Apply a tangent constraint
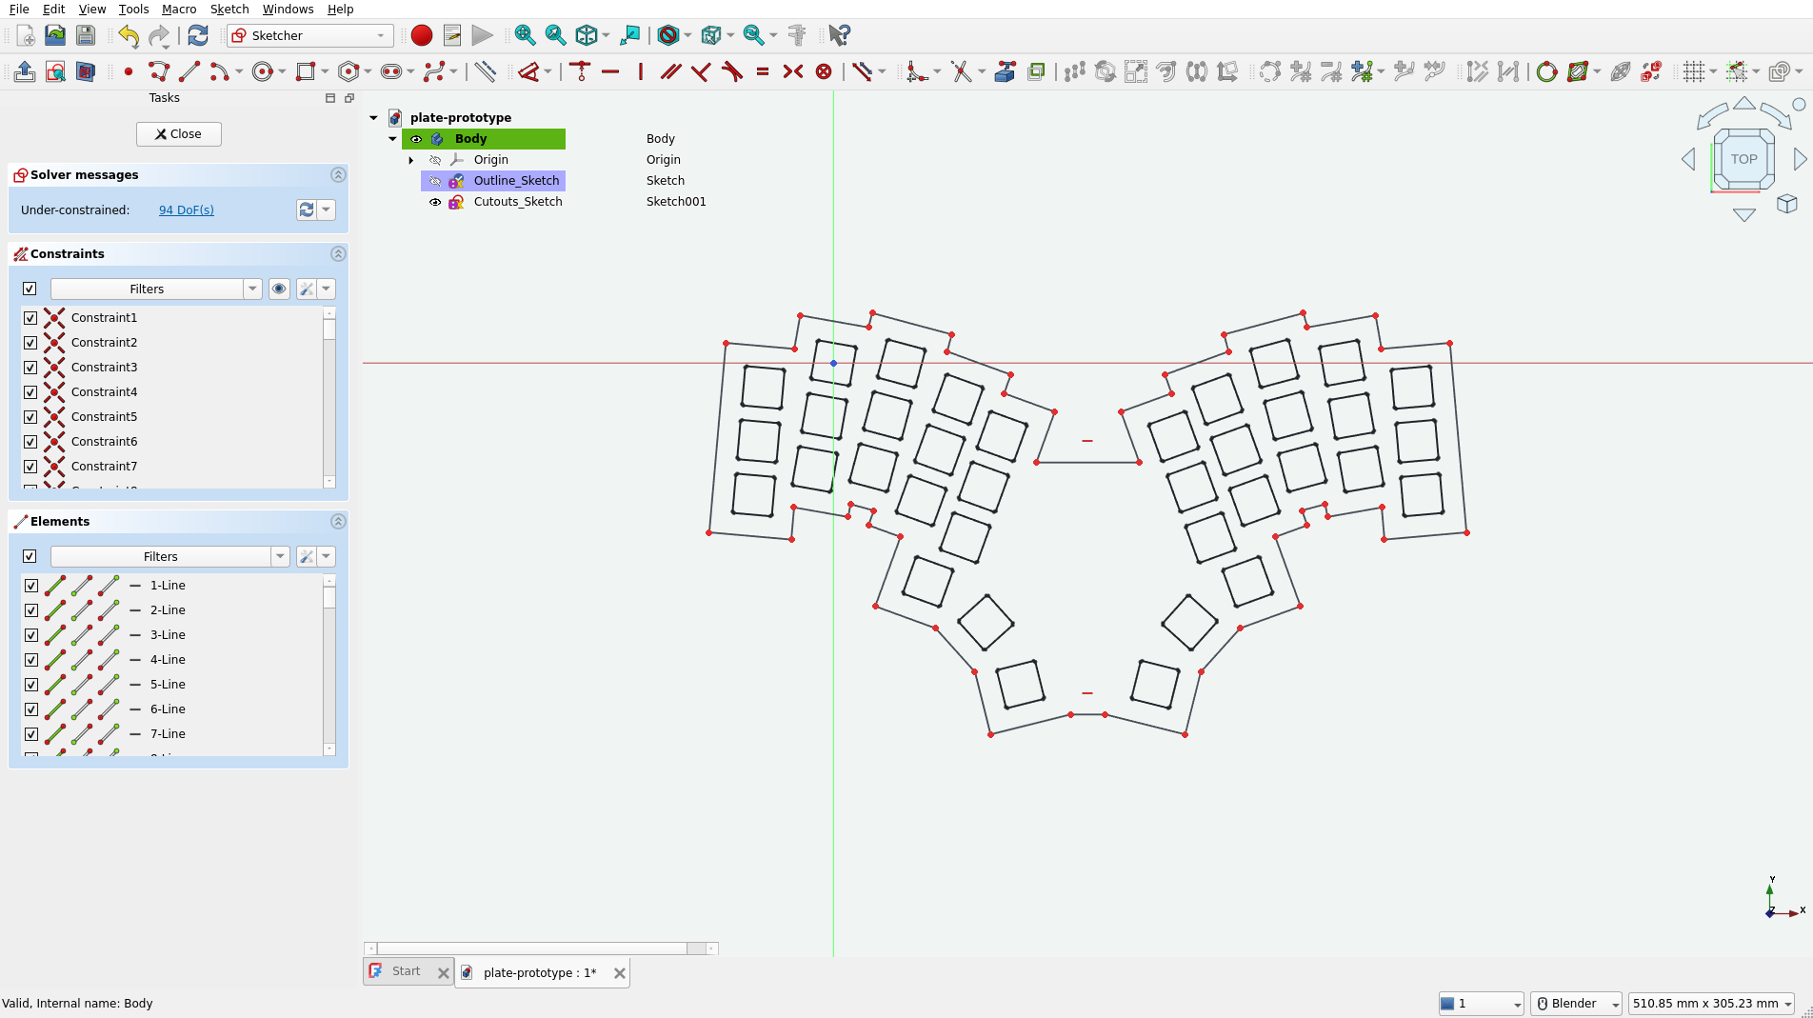The width and height of the screenshot is (1813, 1018). pyautogui.click(x=731, y=71)
